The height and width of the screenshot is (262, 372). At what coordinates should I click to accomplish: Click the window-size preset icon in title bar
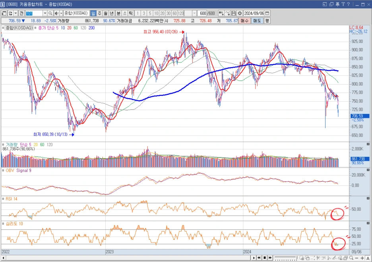[x=325, y=4]
